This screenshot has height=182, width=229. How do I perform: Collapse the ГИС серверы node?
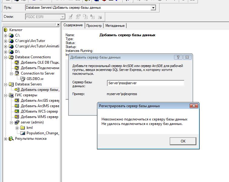pyautogui.click(x=5, y=95)
